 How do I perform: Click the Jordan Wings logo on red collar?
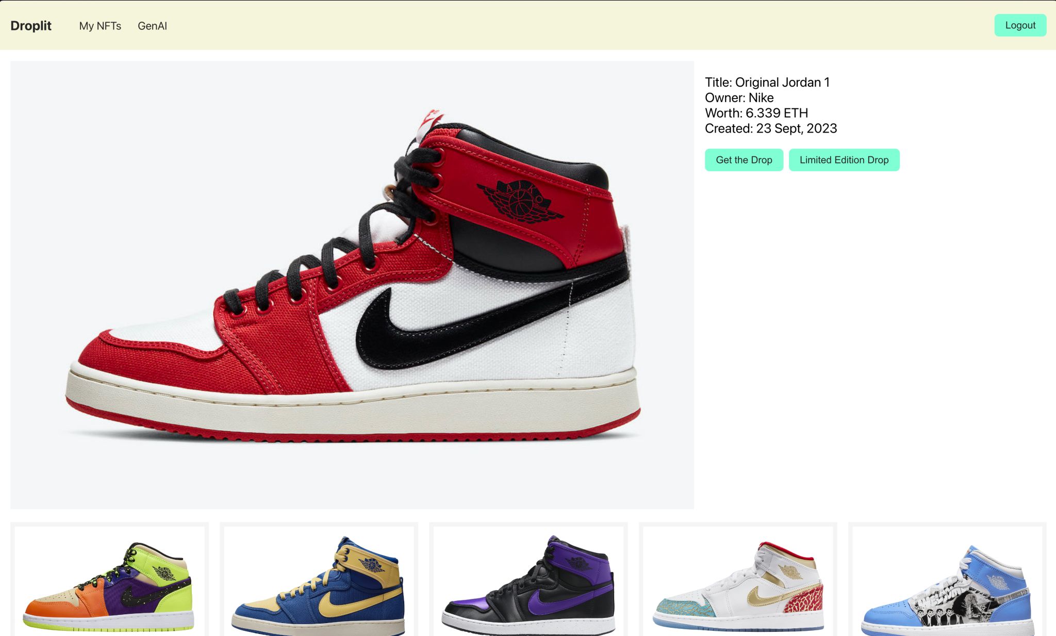tap(520, 200)
